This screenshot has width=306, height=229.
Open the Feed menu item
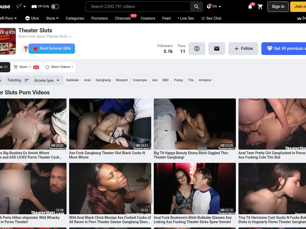[x=167, y=18]
